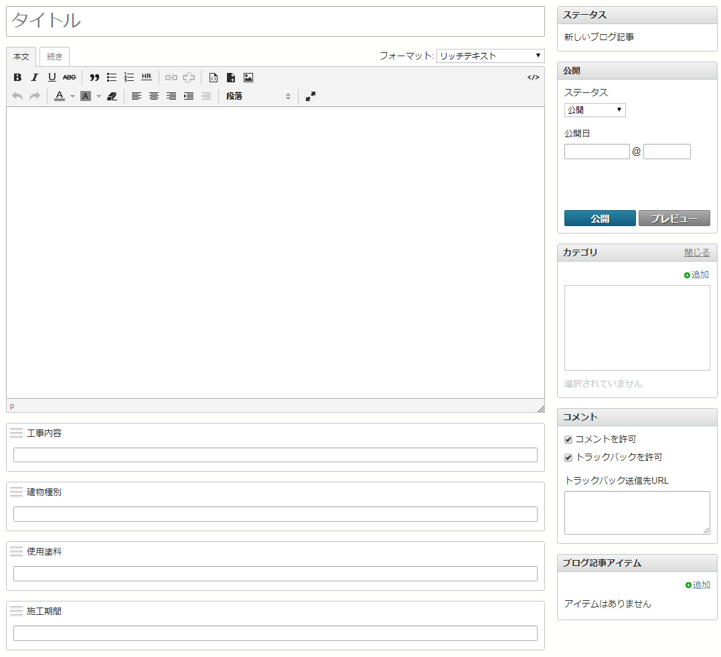Insert a horizontal rule (HR)

[146, 77]
